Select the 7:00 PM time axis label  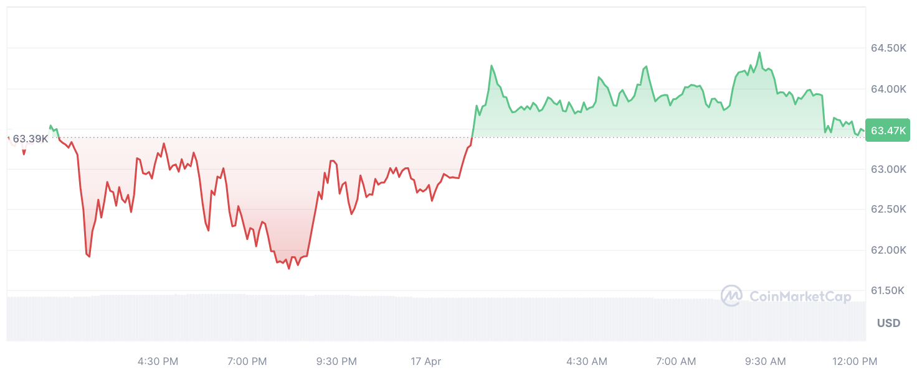coord(247,361)
